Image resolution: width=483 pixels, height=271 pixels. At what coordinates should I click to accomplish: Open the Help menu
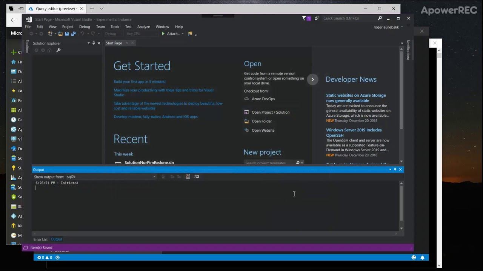(x=179, y=27)
